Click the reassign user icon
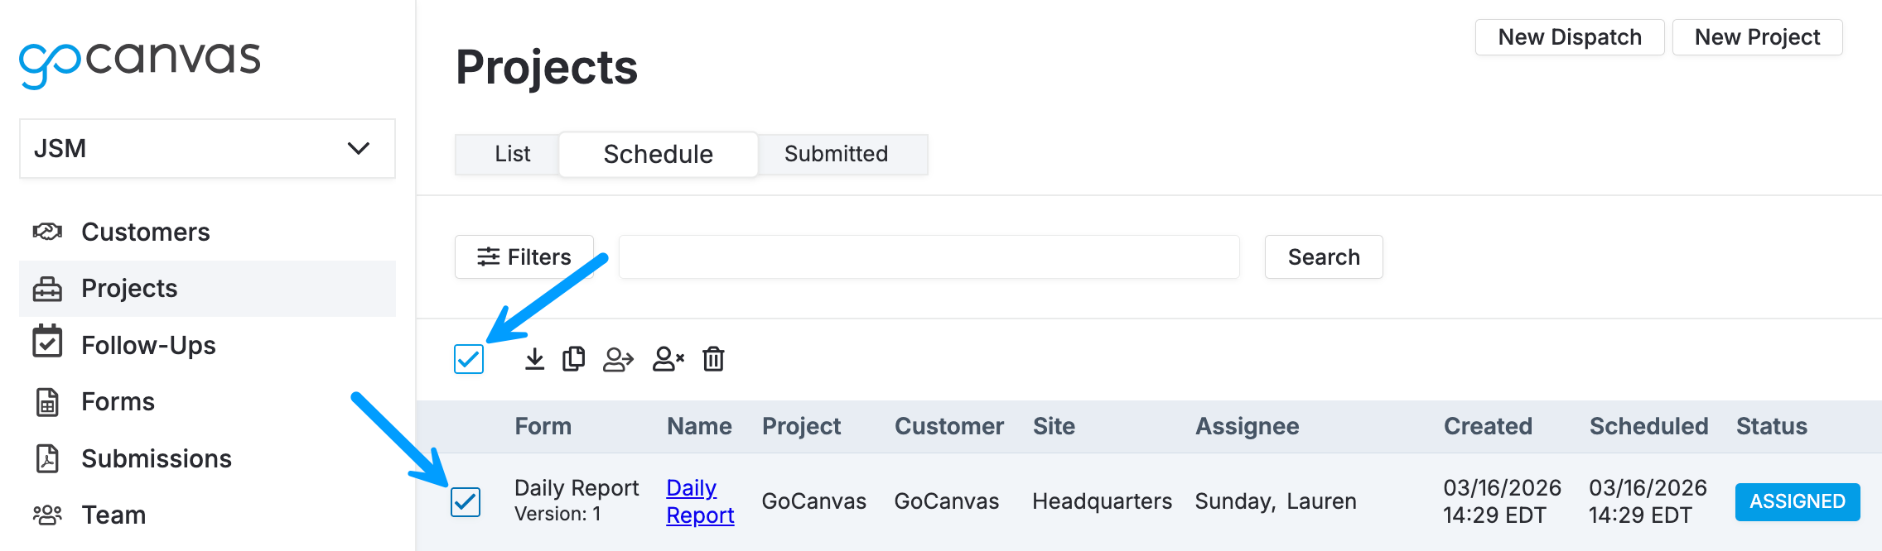 click(618, 359)
